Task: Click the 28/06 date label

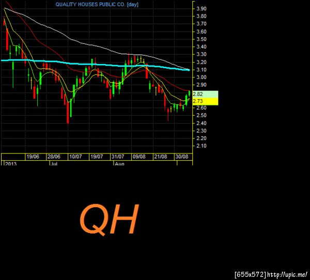Action: point(54,157)
